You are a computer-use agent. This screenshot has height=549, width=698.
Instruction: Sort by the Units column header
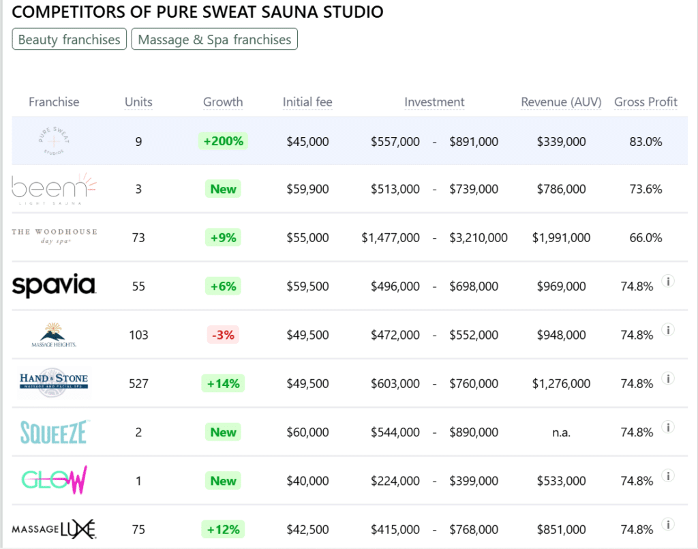pos(138,102)
